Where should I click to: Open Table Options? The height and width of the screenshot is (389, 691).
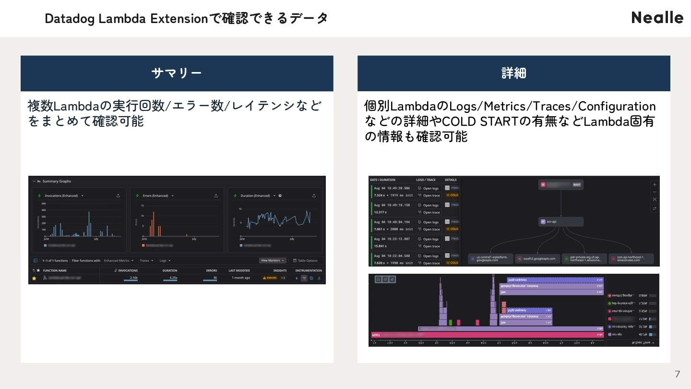[x=305, y=260]
